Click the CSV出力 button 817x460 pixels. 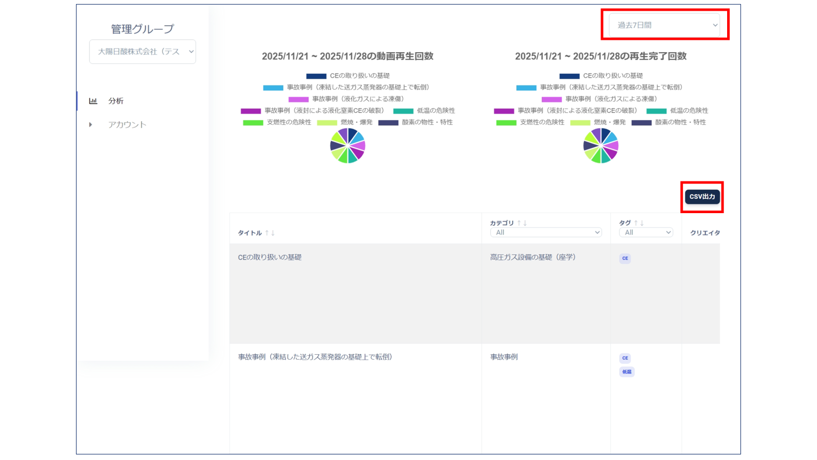tap(702, 197)
